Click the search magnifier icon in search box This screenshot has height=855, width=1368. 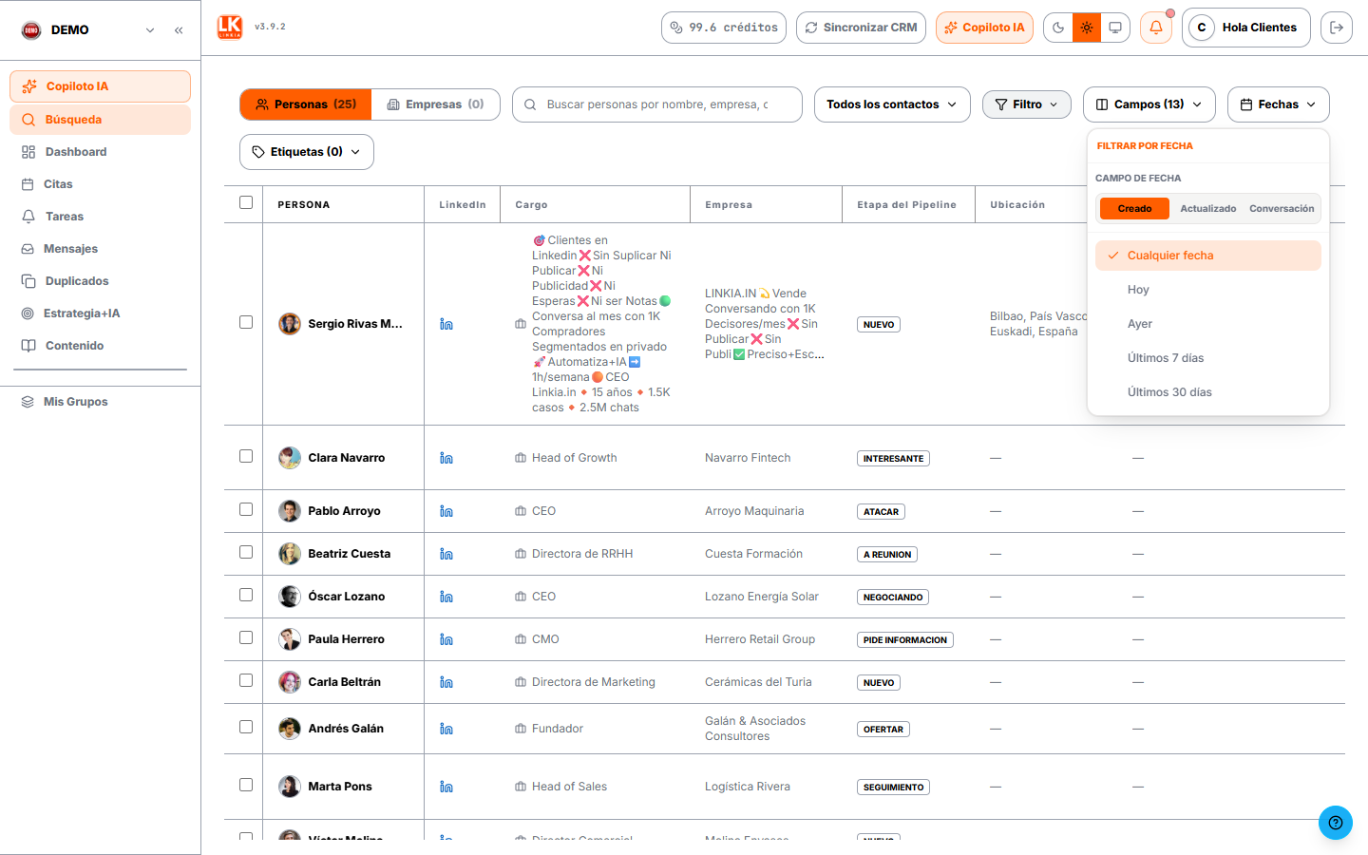click(530, 104)
